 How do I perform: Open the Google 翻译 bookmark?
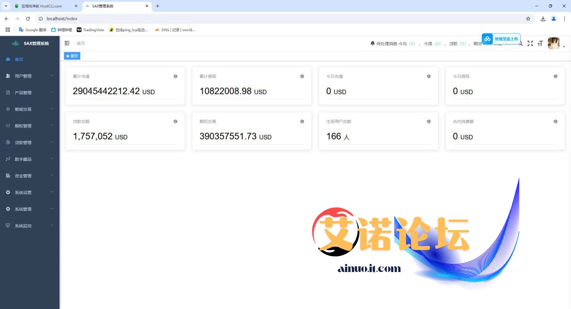(x=33, y=30)
